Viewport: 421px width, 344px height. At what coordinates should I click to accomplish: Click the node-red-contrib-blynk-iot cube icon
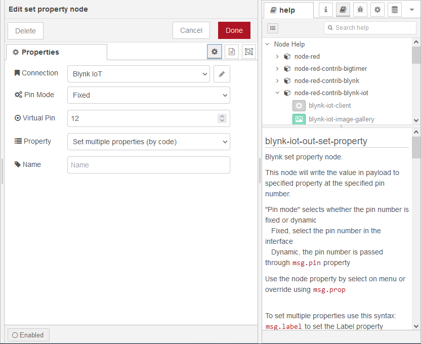[x=287, y=93]
